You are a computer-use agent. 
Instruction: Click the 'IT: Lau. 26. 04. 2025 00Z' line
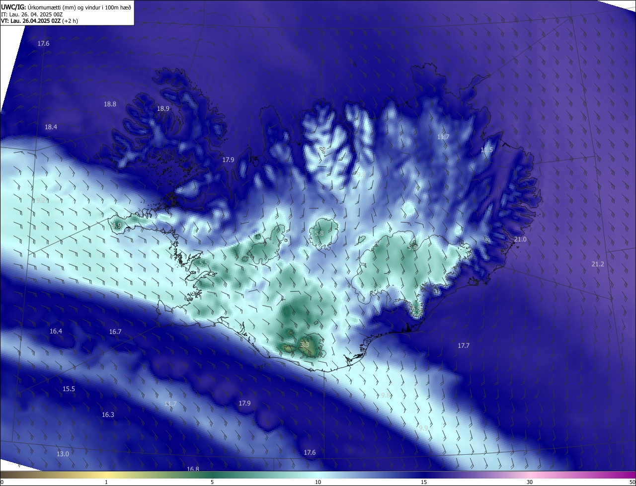pos(31,14)
